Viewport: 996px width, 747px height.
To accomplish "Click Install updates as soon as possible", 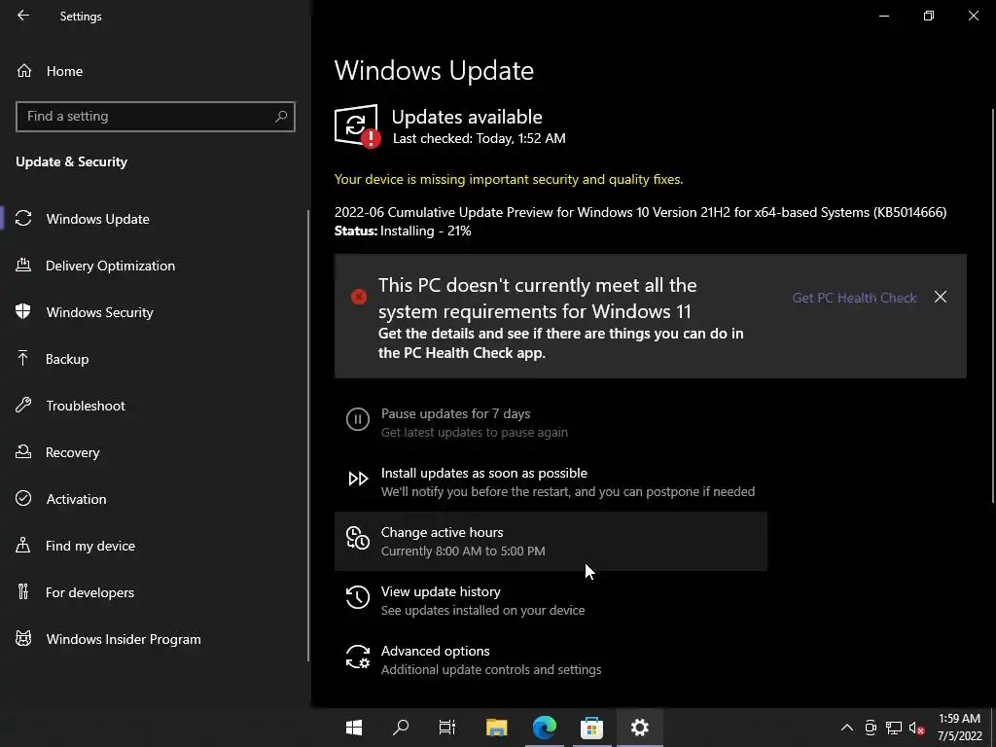I will pos(551,481).
